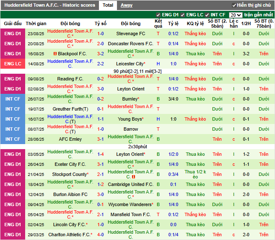Click the 3/4:0 odds in Burnley row
275x240 pixels.
point(173,99)
